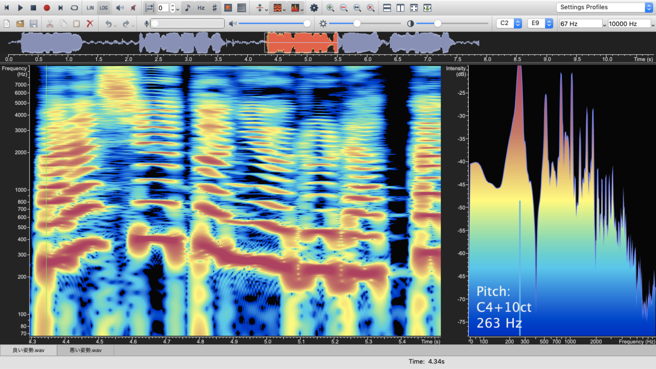Open the gear settings icon
Viewport: 656px width, 369px height.
point(314,8)
